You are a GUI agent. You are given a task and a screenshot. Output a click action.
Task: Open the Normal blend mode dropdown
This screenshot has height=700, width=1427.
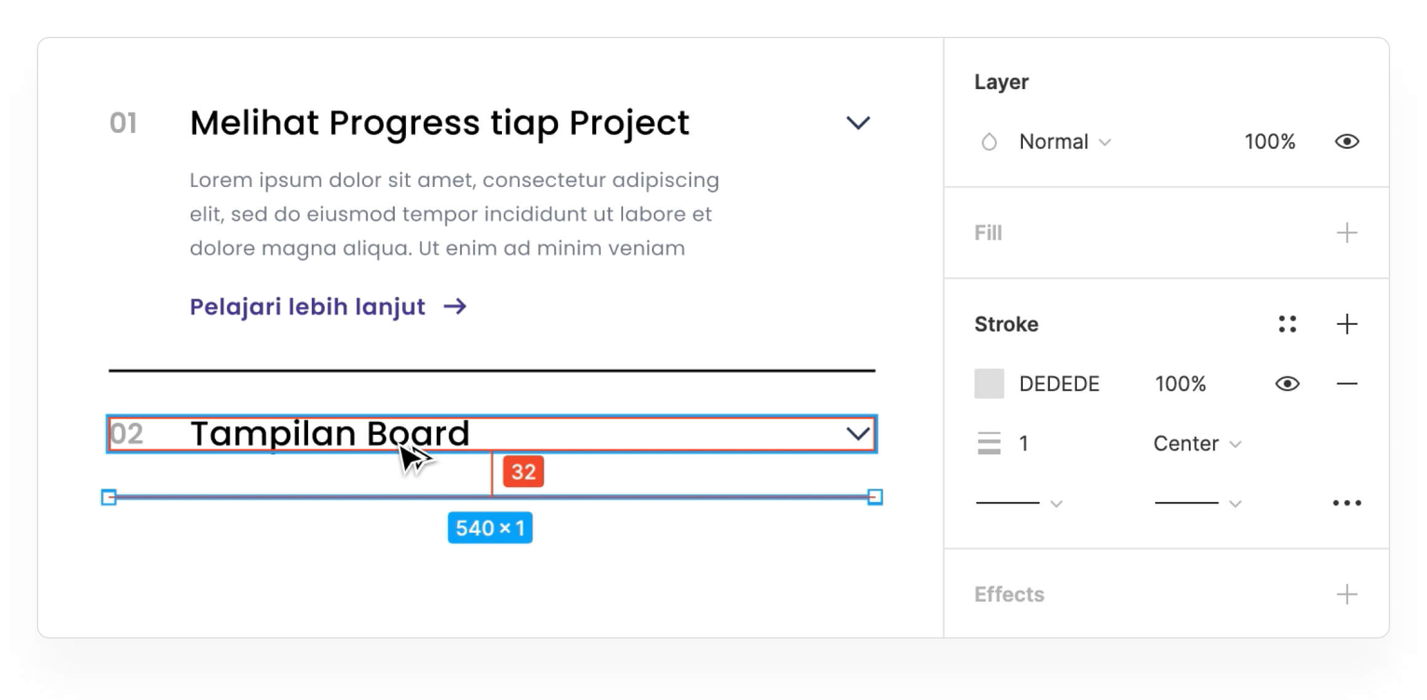[x=1065, y=142]
